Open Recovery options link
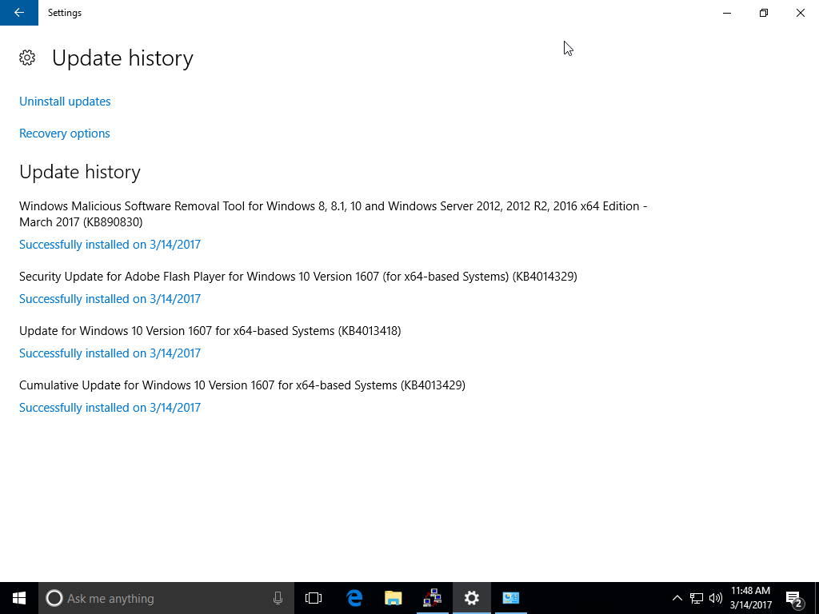The image size is (819, 614). point(64,134)
